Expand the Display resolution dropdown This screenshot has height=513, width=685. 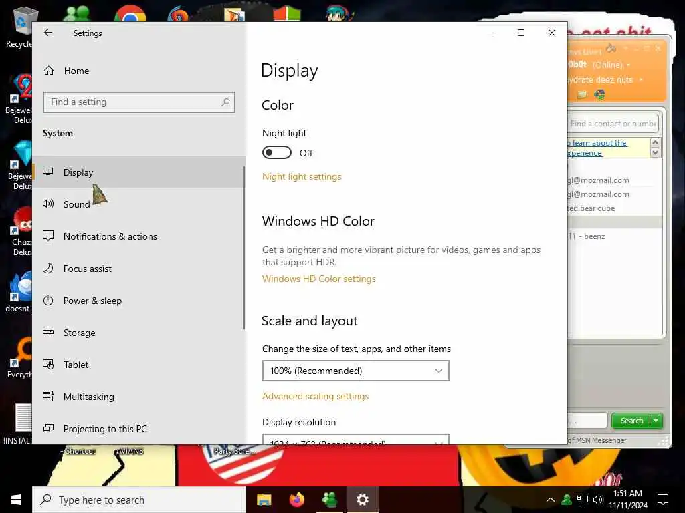pyautogui.click(x=356, y=440)
